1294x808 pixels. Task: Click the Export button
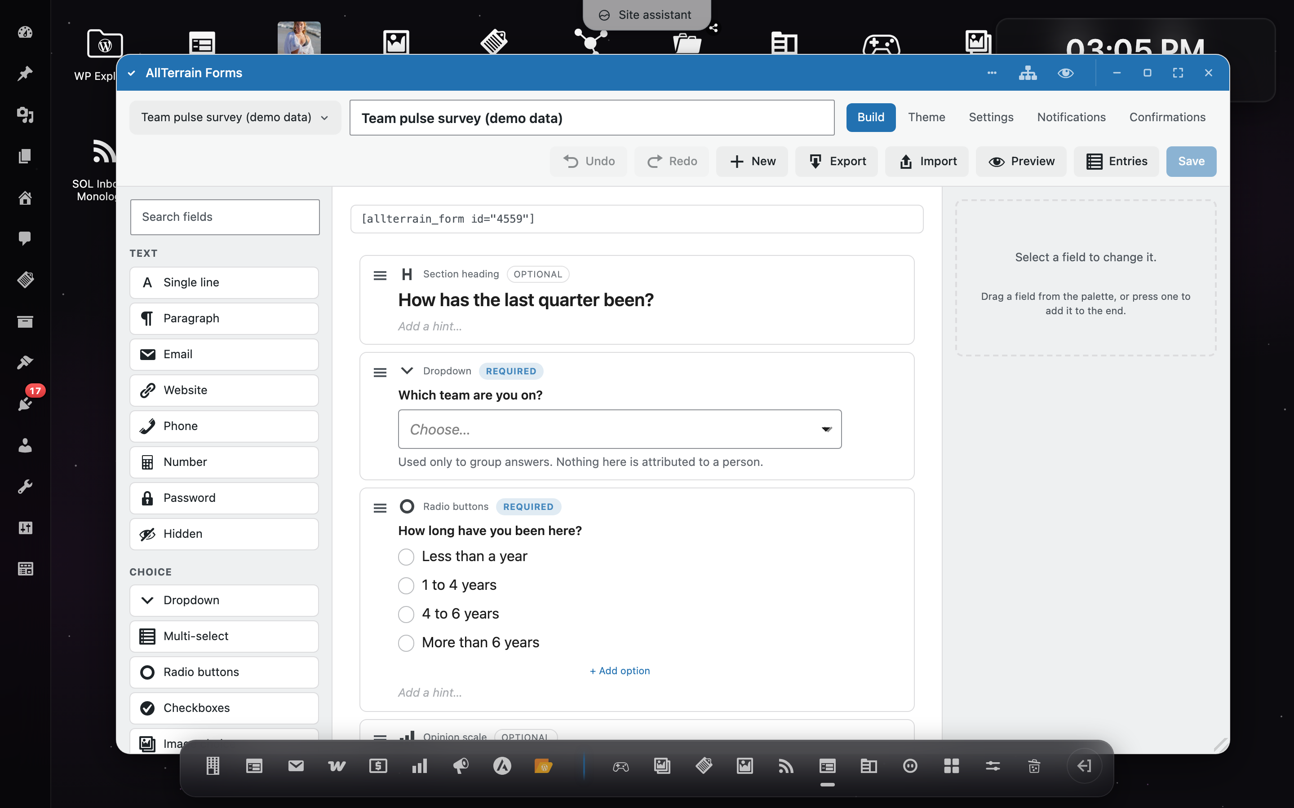pyautogui.click(x=836, y=162)
